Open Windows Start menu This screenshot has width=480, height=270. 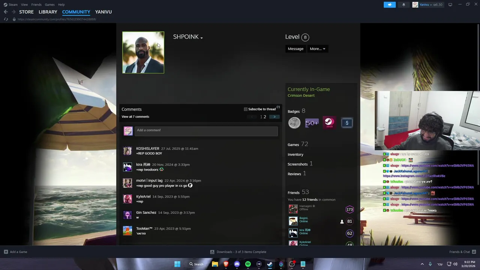pyautogui.click(x=177, y=264)
